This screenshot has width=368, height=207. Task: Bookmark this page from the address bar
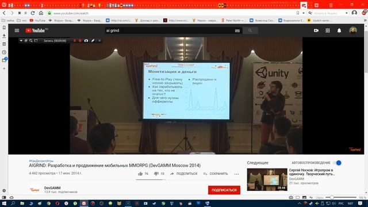click(x=298, y=13)
